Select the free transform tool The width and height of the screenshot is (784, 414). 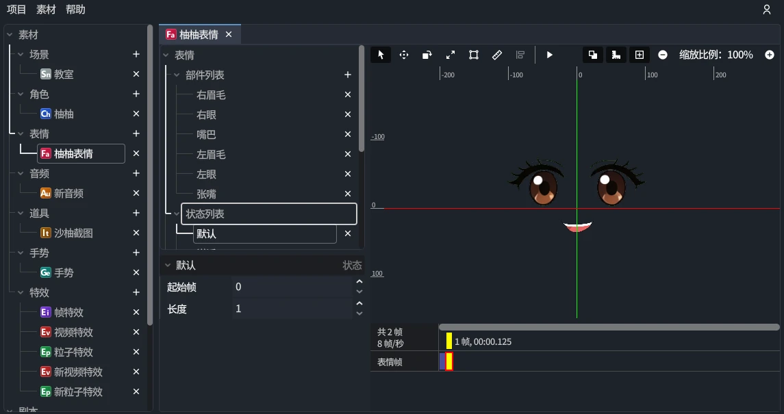[474, 55]
